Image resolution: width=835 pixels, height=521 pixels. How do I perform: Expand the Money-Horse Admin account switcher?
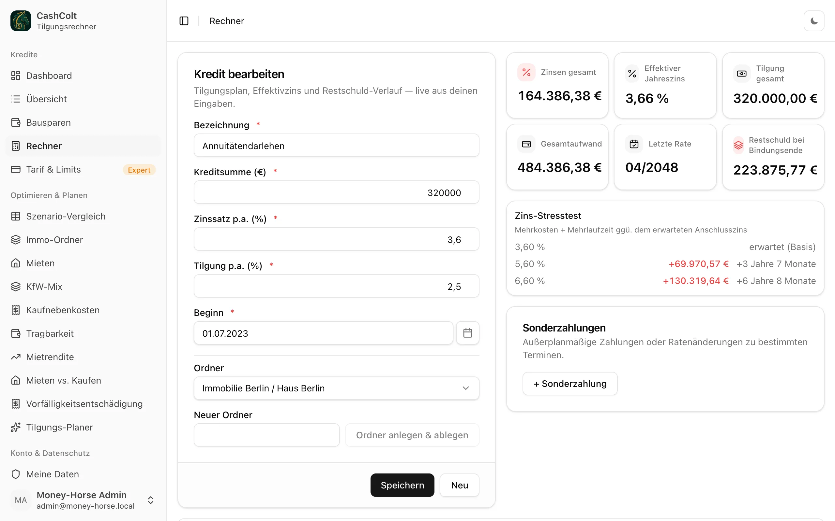pos(150,500)
